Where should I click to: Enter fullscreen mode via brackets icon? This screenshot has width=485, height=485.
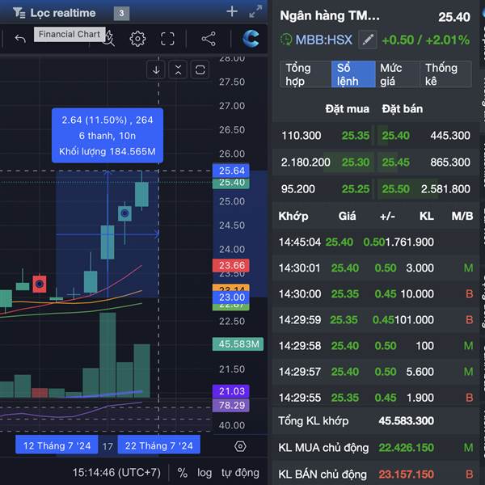tap(167, 39)
